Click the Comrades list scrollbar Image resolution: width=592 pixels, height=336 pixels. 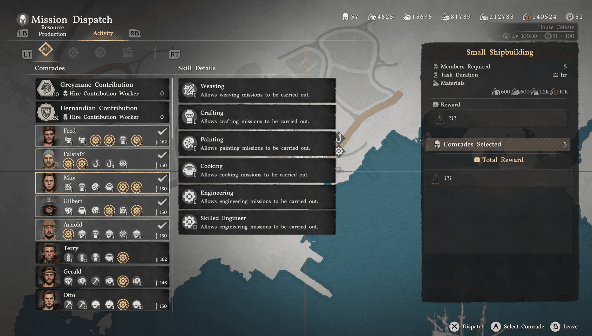173,108
